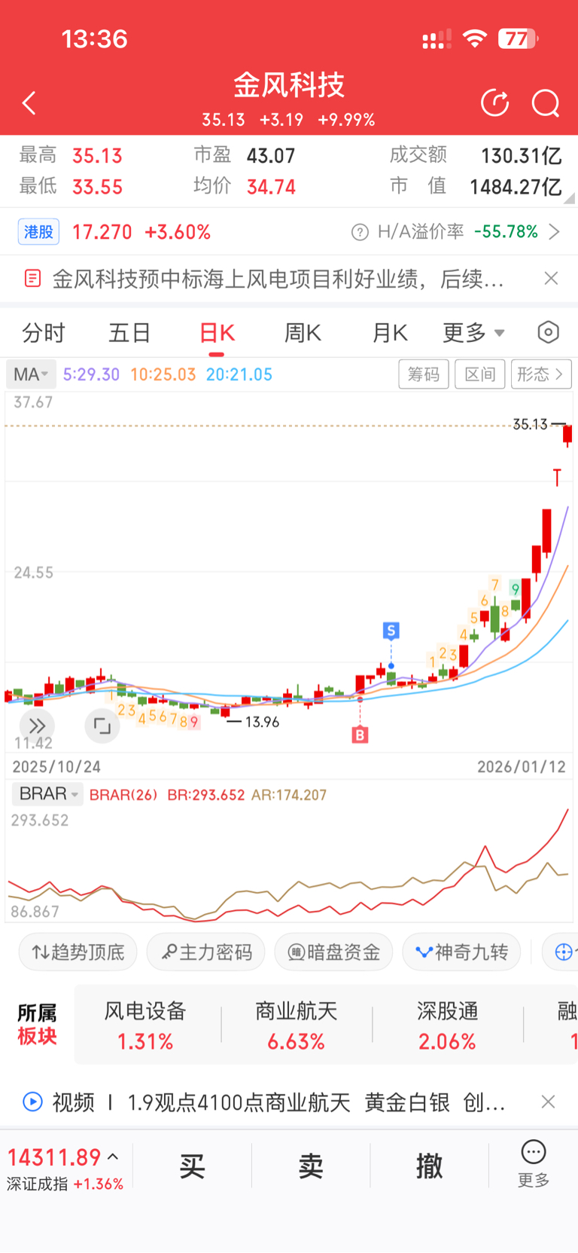
Task: Tap the 卖 sell button
Action: pyautogui.click(x=311, y=1166)
